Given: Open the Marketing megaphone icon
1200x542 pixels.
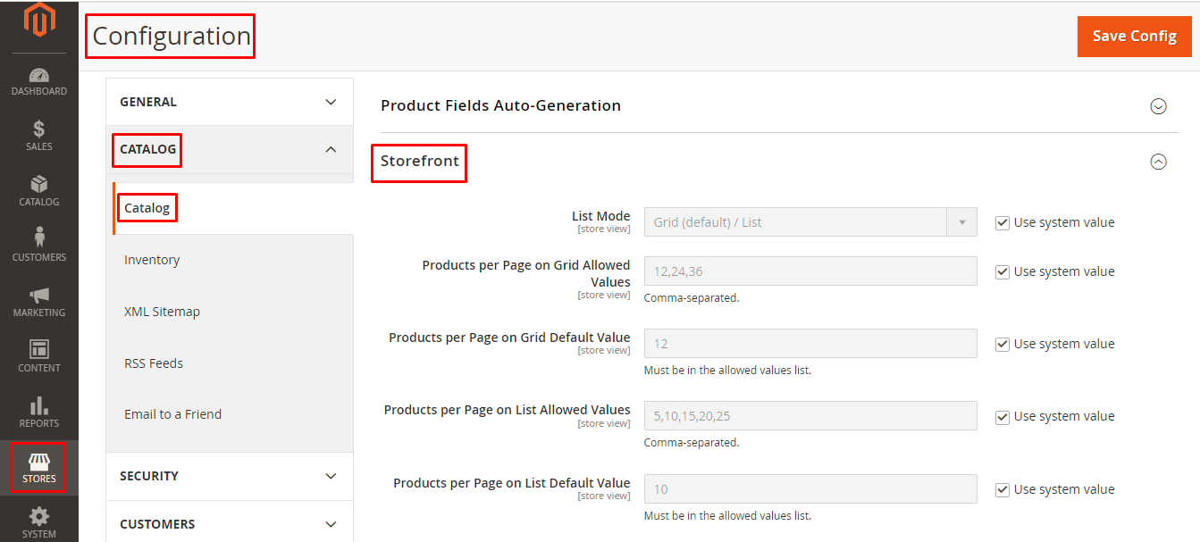Looking at the screenshot, I should 39,296.
